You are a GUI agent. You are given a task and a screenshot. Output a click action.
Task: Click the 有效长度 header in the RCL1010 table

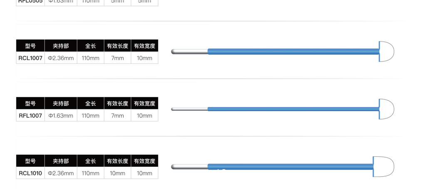click(x=117, y=161)
